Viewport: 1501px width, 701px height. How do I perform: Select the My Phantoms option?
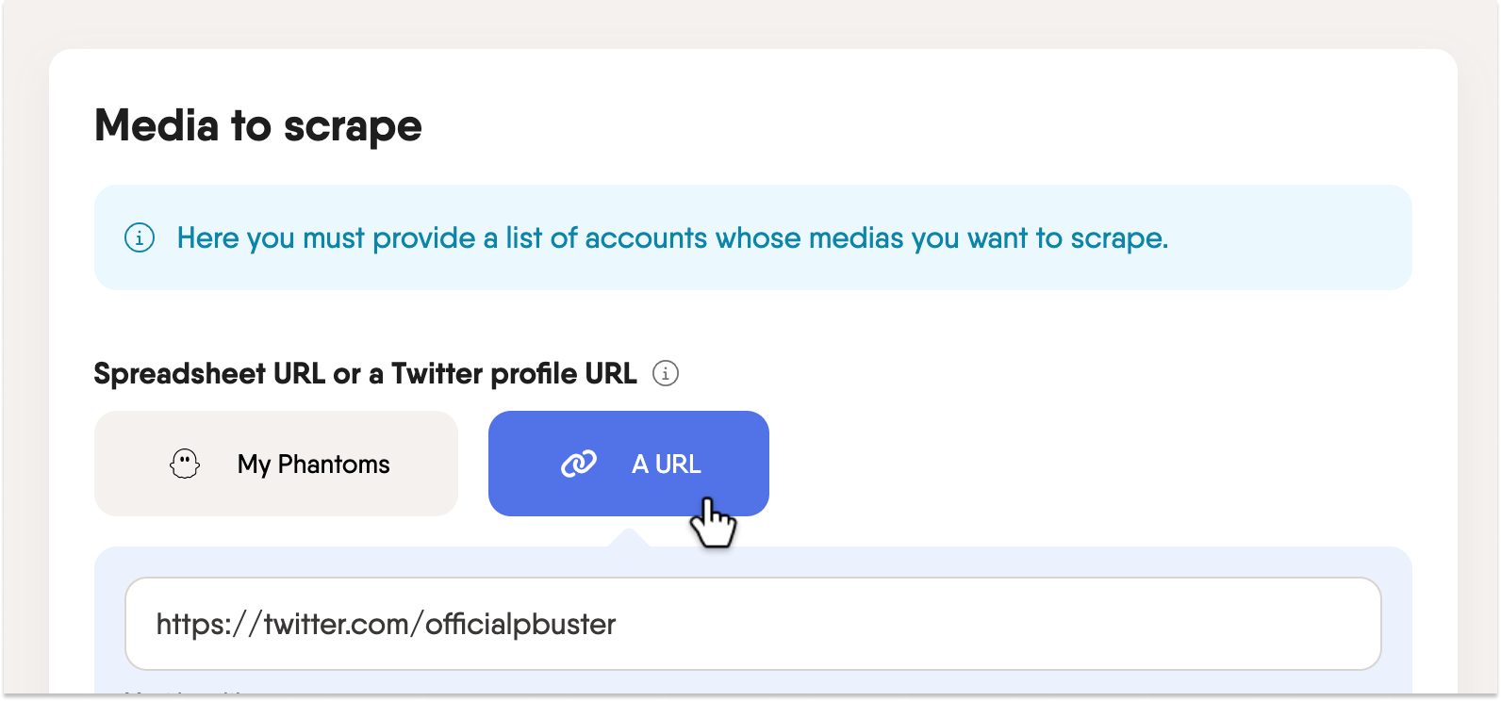276,464
